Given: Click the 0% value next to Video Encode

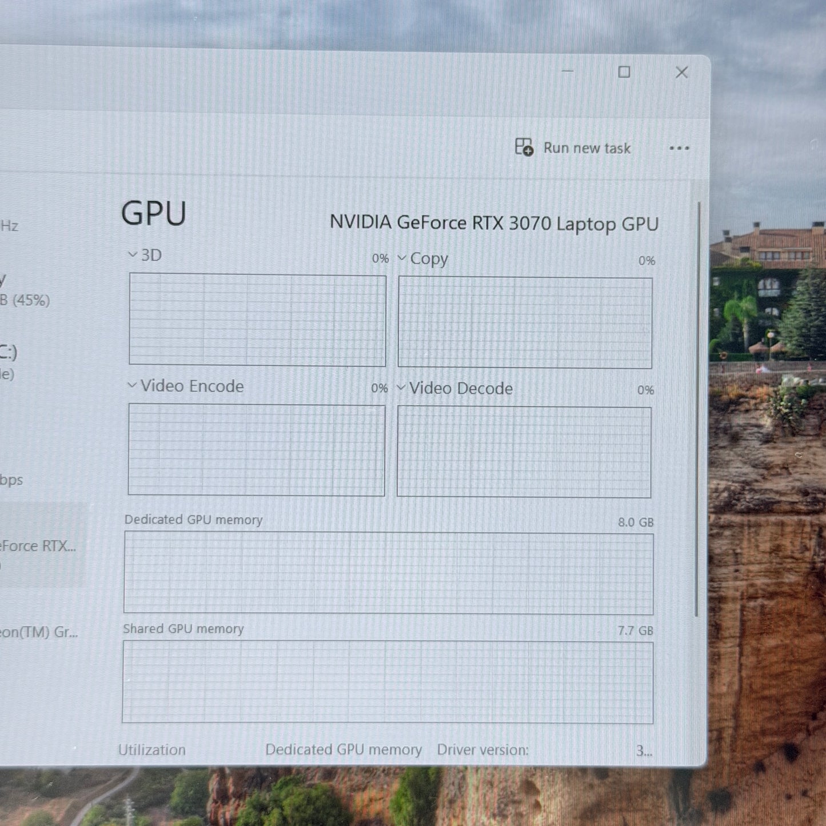Looking at the screenshot, I should click(x=380, y=388).
